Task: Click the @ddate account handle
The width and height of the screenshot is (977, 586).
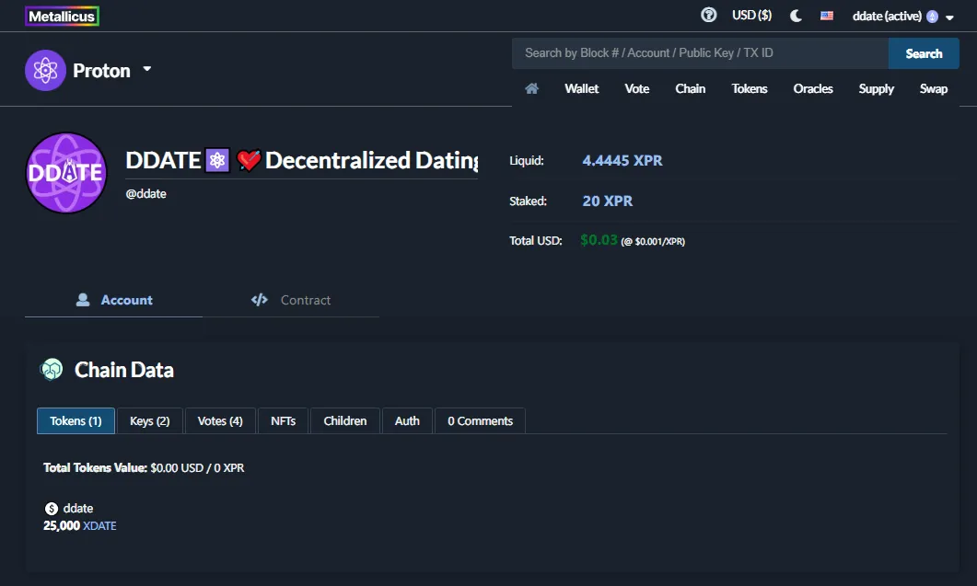Action: coord(145,194)
